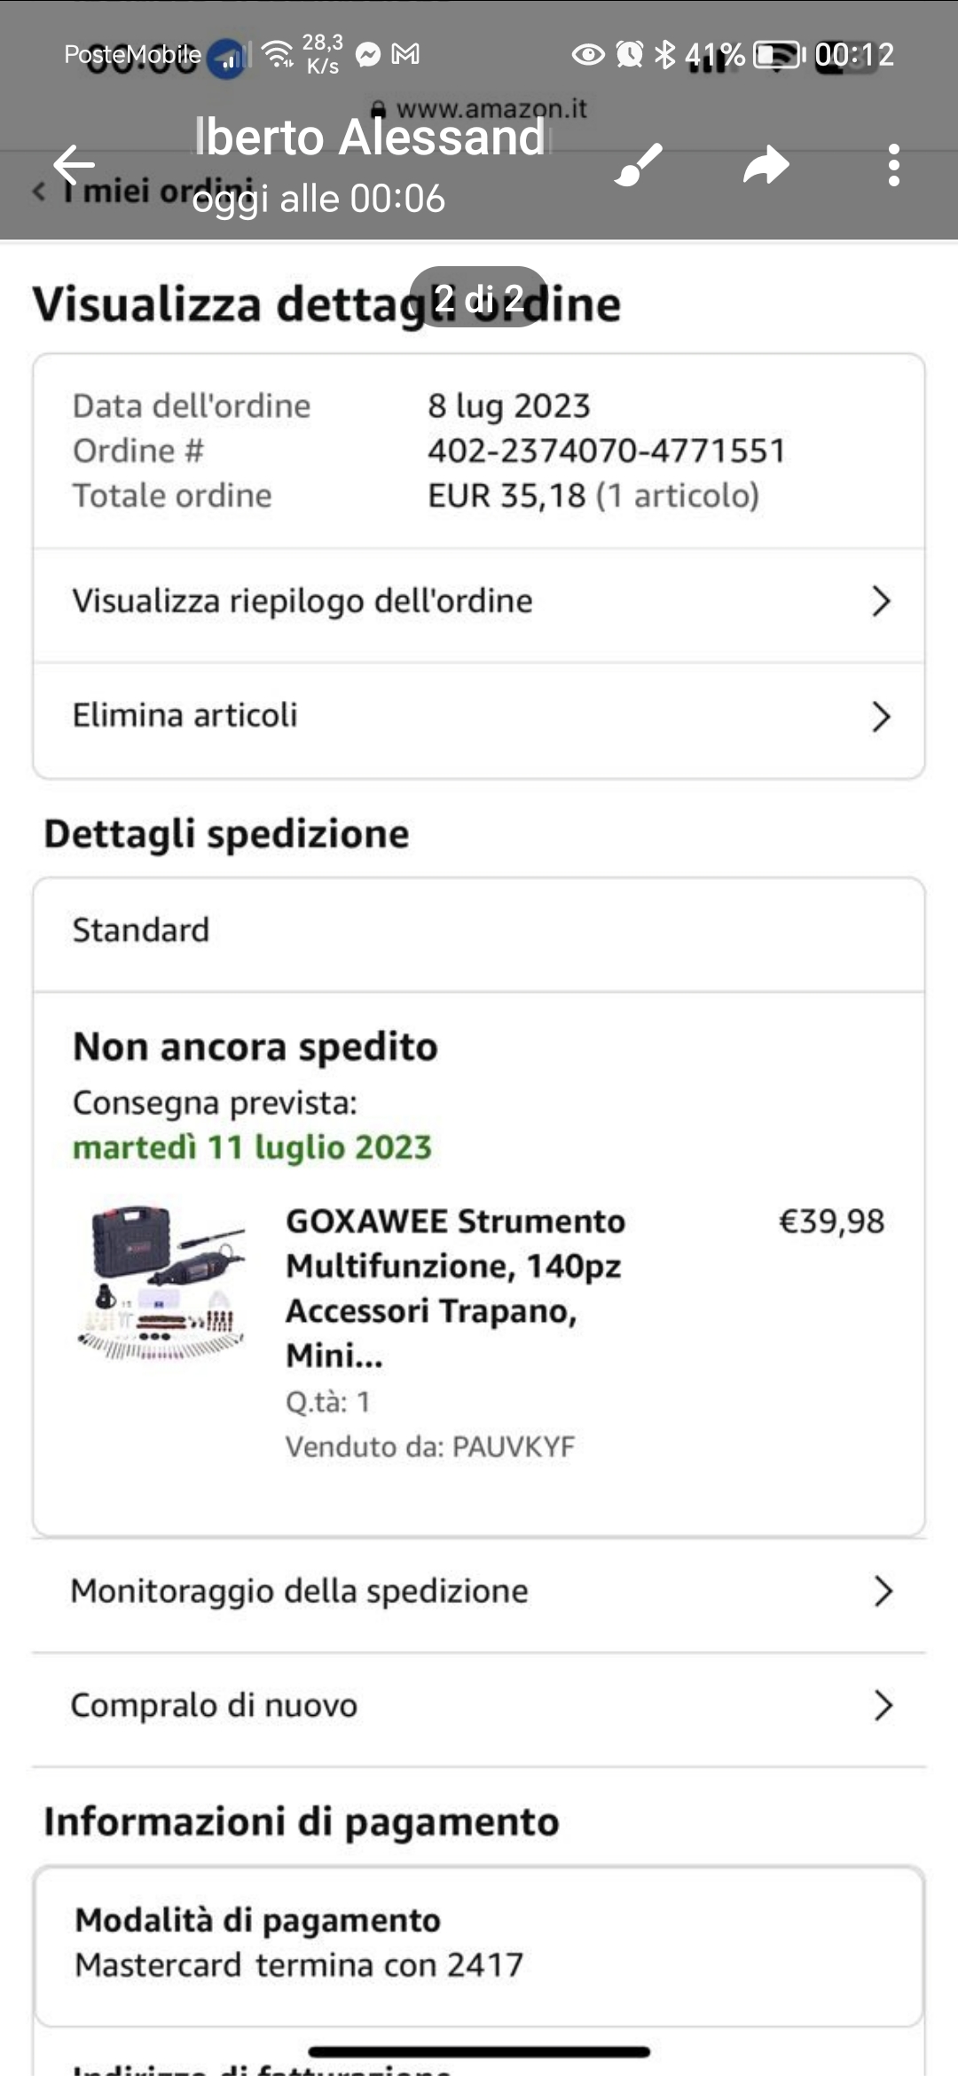Tap the Bluetooth status icon
Viewport: 958px width, 2076px height.
[664, 55]
